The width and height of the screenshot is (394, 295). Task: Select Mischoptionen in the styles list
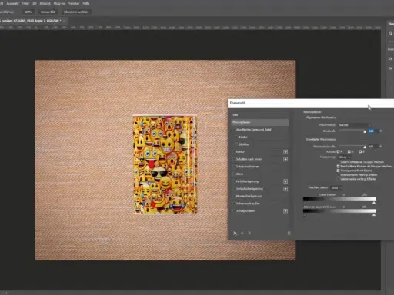[259, 122]
